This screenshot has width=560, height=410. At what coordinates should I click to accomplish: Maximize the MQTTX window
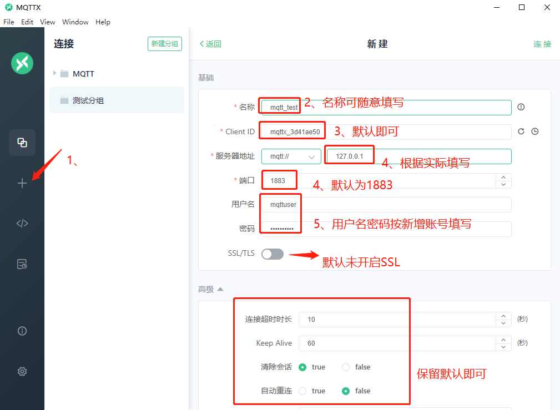pyautogui.click(x=522, y=7)
